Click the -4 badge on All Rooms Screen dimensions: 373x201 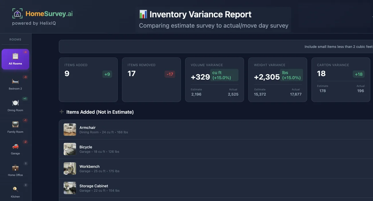pos(25,52)
